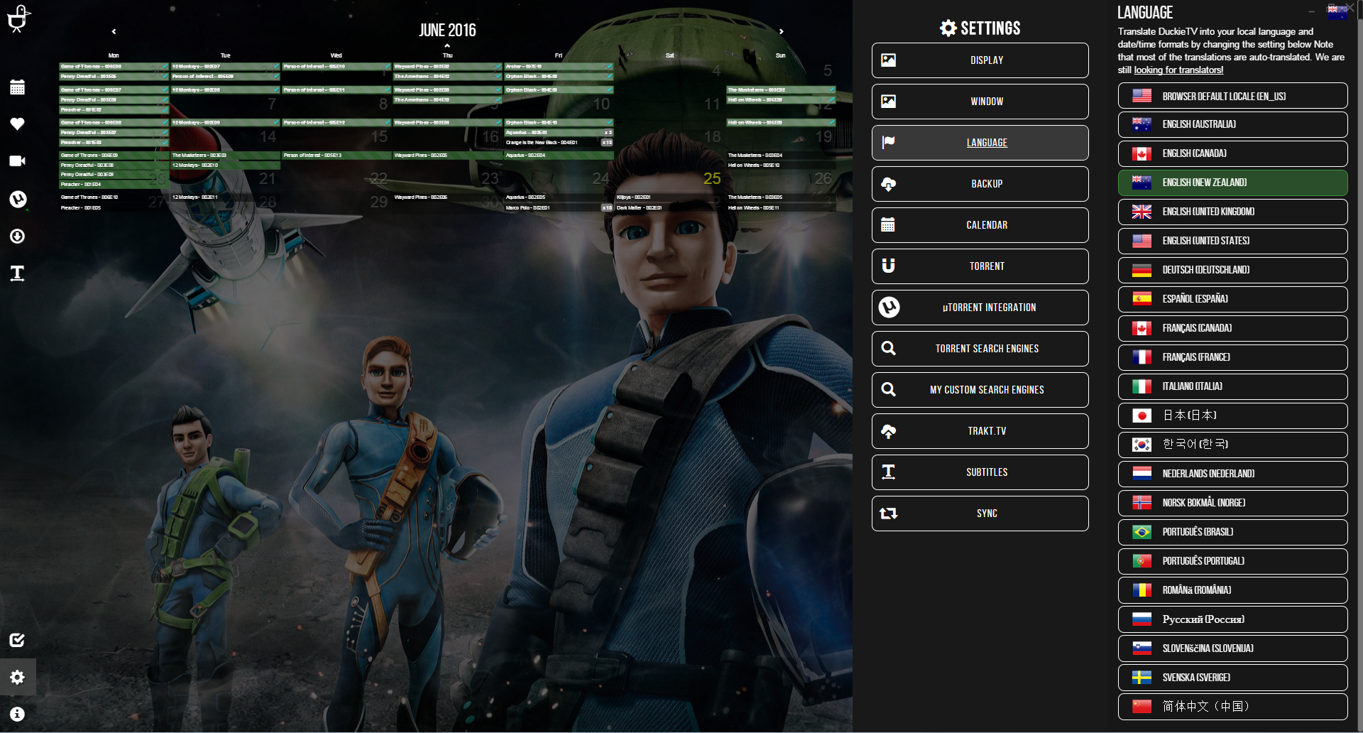Image resolution: width=1363 pixels, height=733 pixels.
Task: Click the Germany flag icon
Action: pyautogui.click(x=1142, y=270)
